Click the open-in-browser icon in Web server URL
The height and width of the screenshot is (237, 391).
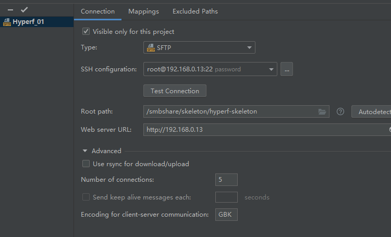click(x=389, y=129)
